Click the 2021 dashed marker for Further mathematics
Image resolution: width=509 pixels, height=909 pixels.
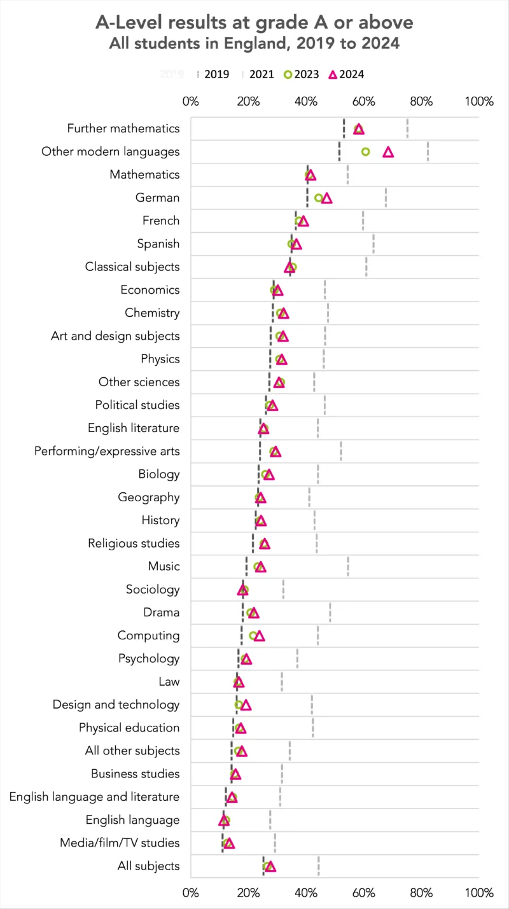pyautogui.click(x=407, y=128)
